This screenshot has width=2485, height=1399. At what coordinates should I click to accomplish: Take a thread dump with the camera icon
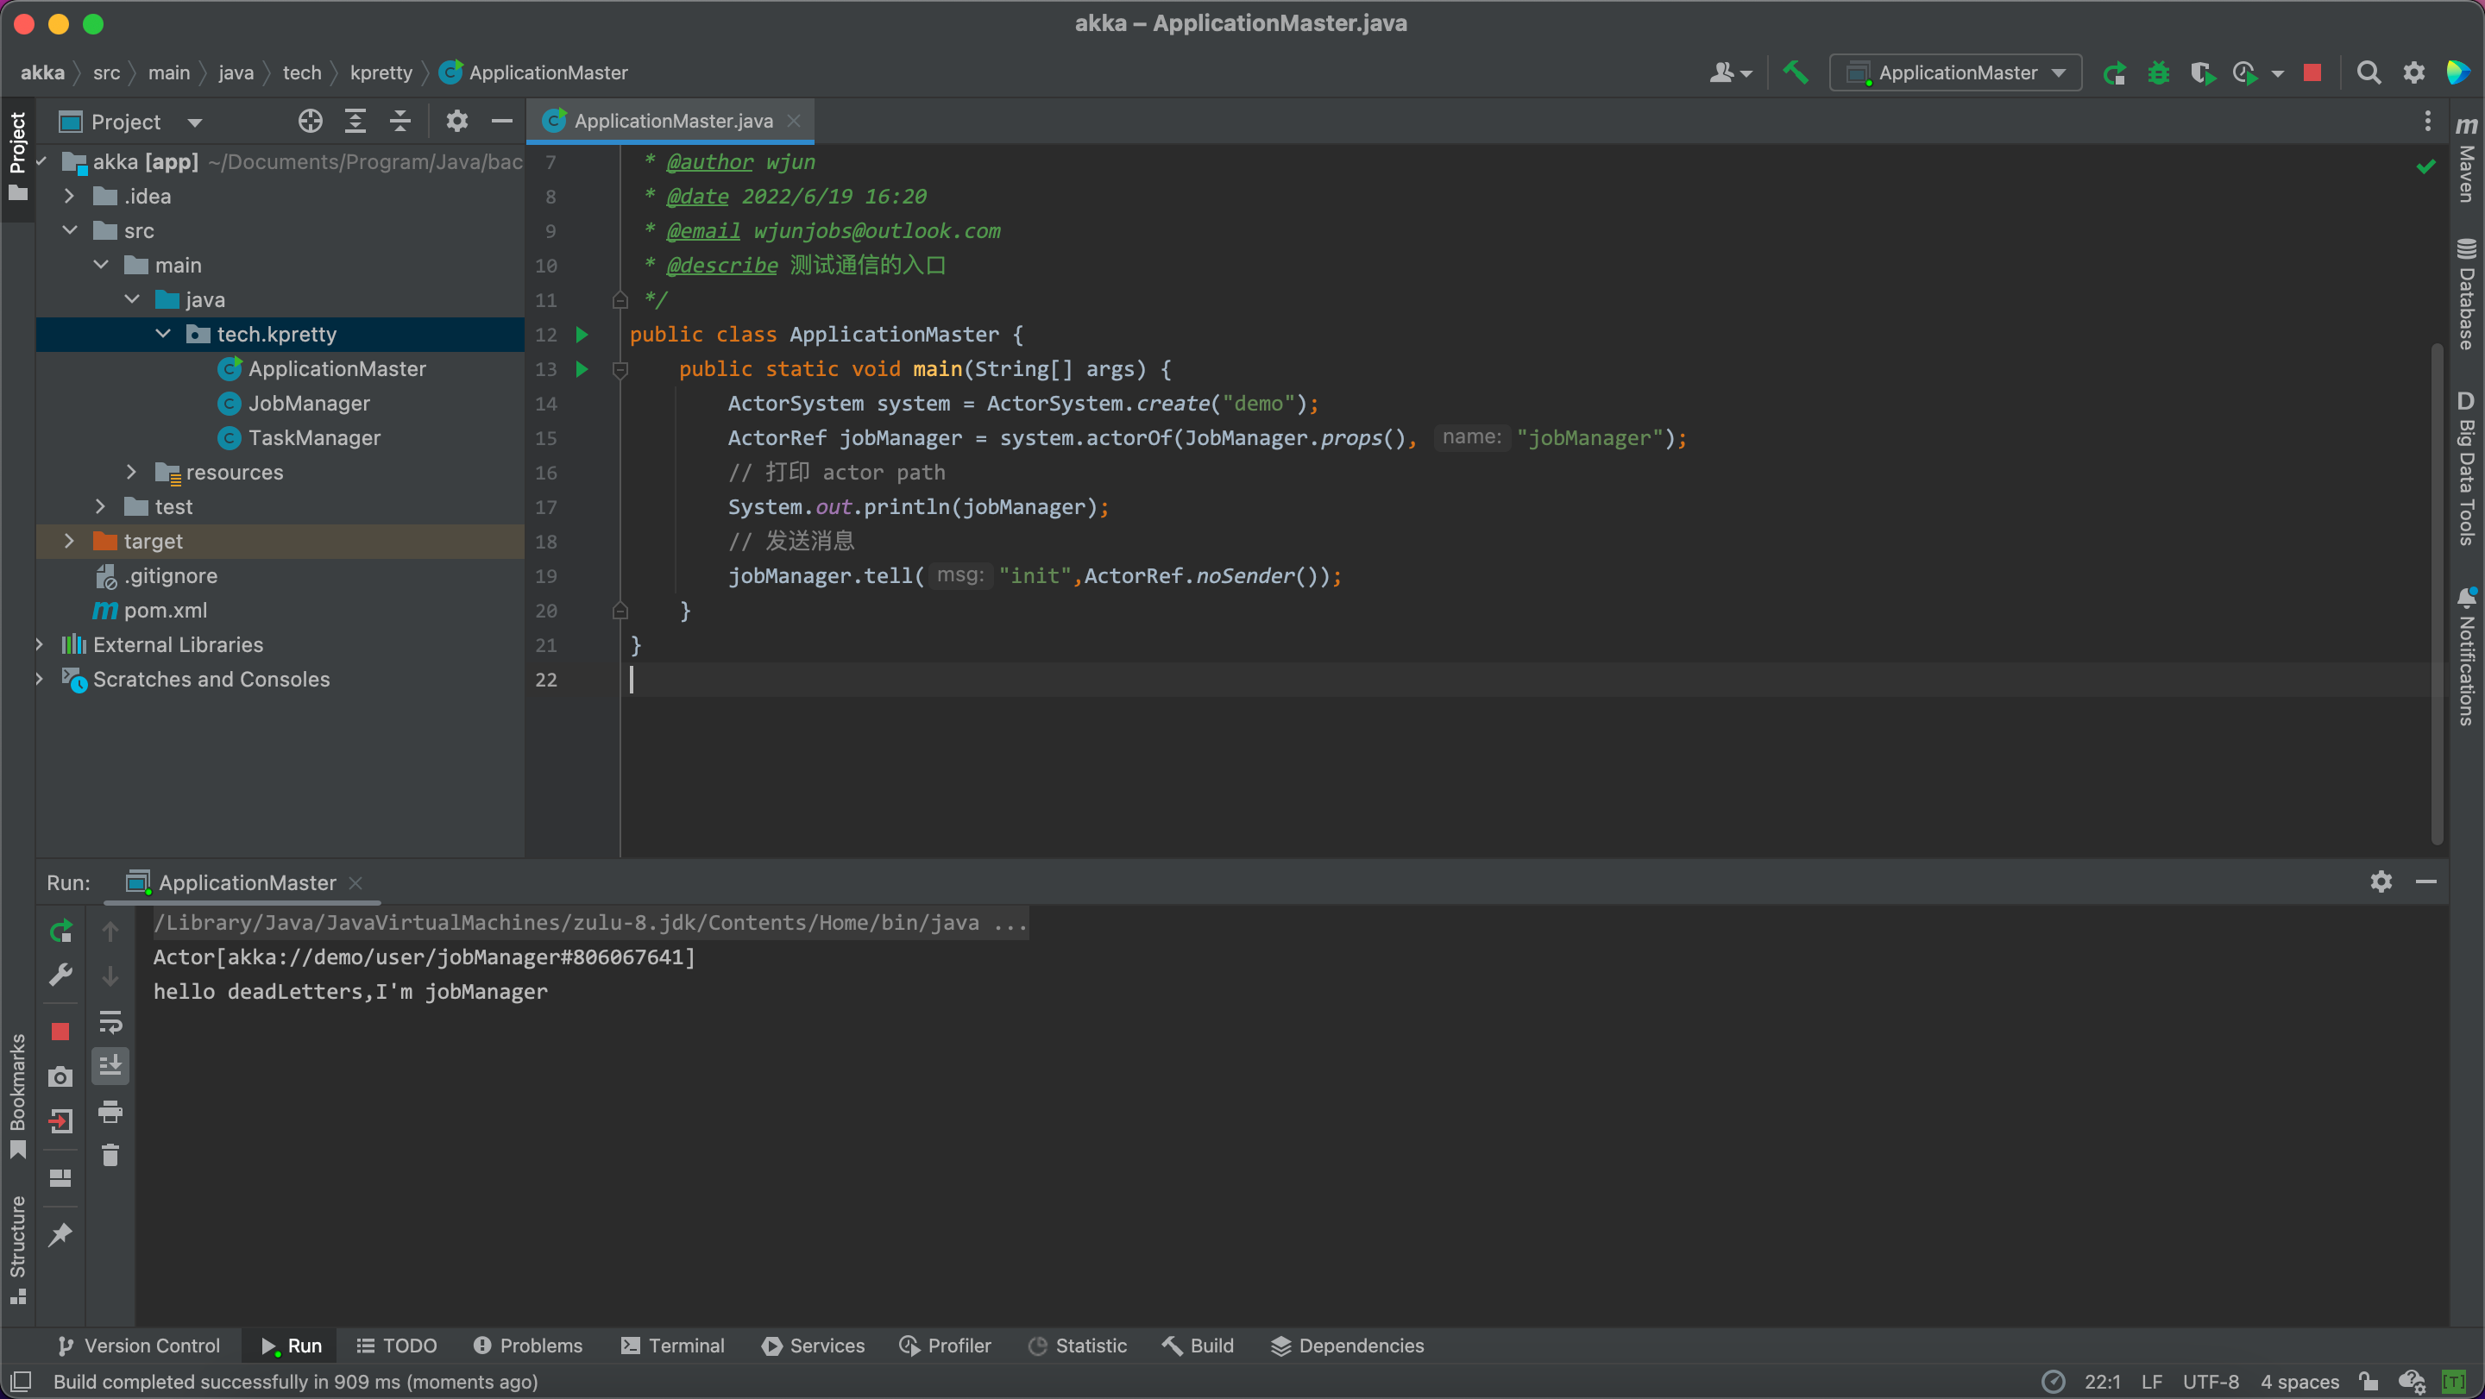click(x=60, y=1077)
